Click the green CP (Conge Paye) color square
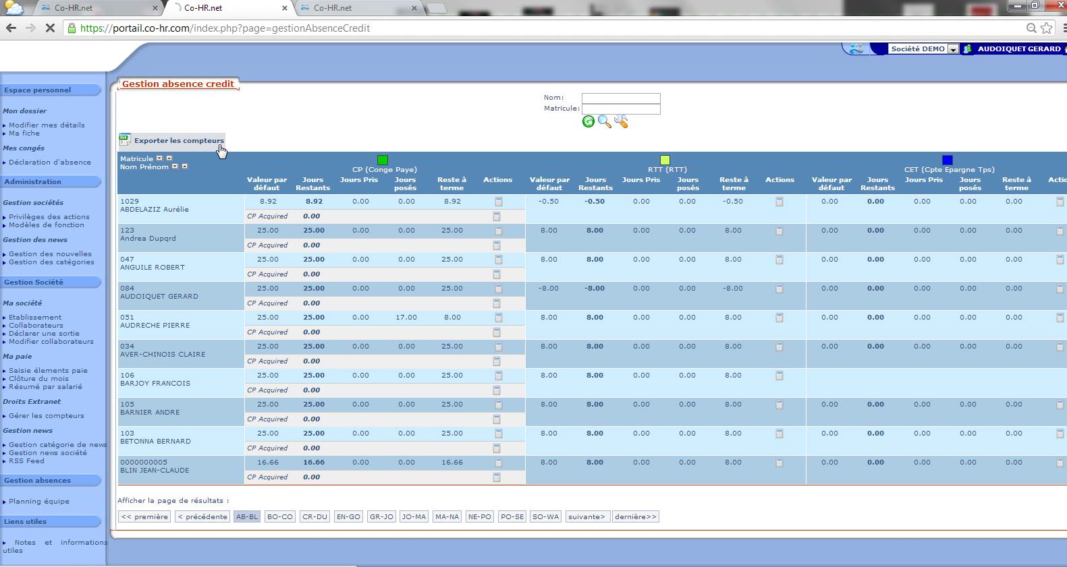This screenshot has height=567, width=1067. [x=383, y=160]
